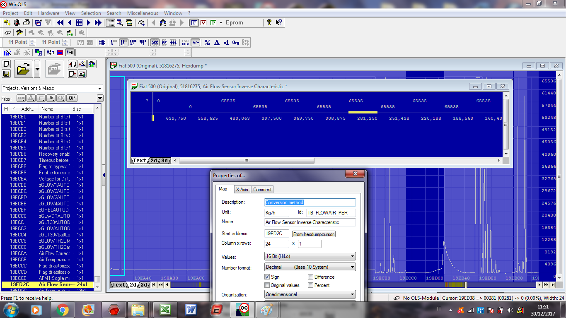Click the Air Flow Sensor window horizontal scrollbar thumb

click(x=246, y=161)
